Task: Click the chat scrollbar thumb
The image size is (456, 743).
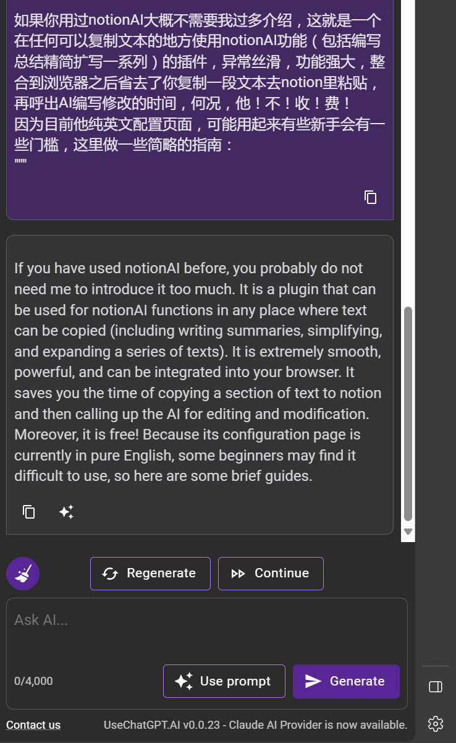Action: pos(408,414)
